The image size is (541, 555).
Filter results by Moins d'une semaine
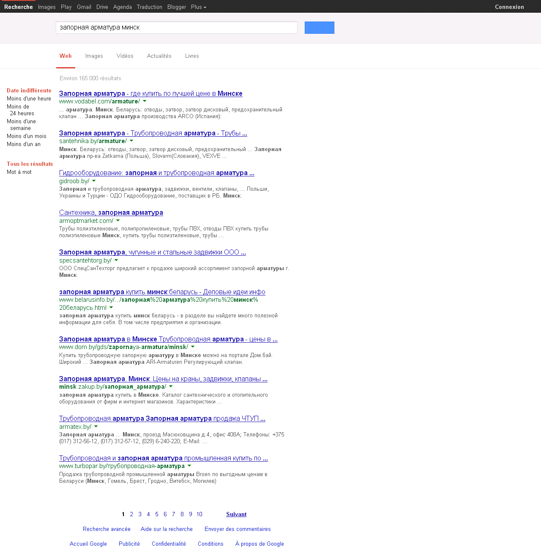(x=21, y=125)
